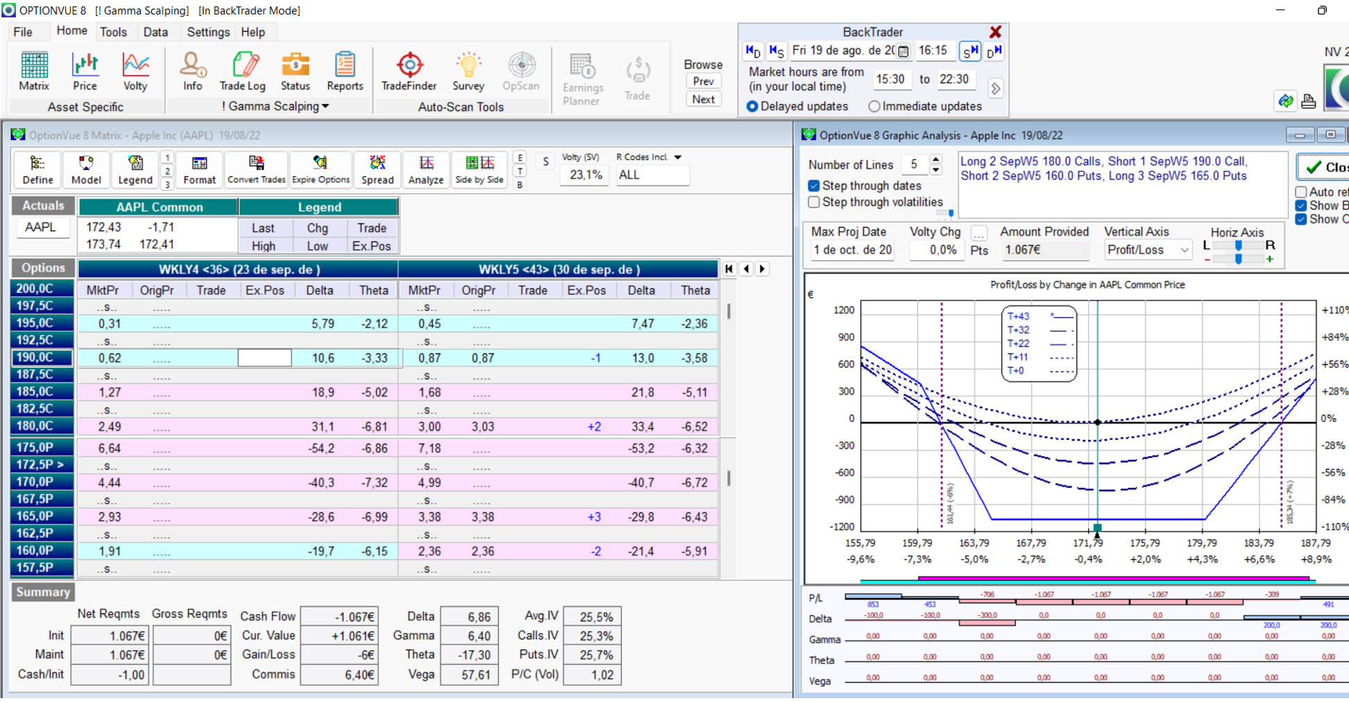Image resolution: width=1349 pixels, height=703 pixels.
Task: Click the Volty Chg ellipsis button
Action: pyautogui.click(x=978, y=233)
